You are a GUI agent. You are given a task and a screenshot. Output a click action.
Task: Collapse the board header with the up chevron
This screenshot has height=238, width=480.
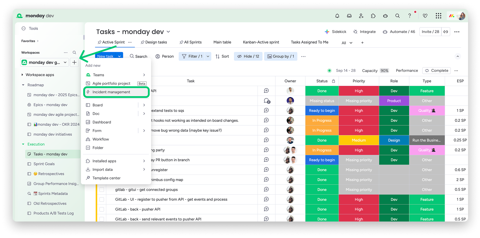(458, 56)
